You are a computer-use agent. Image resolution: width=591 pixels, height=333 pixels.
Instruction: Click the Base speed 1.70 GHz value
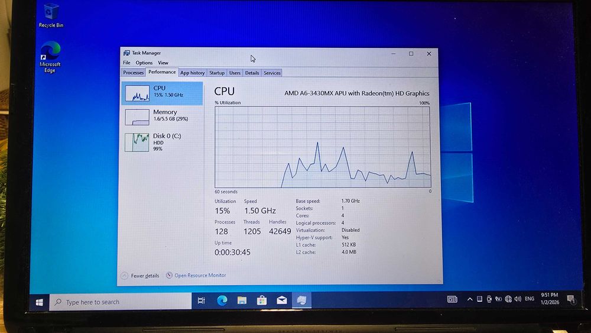tap(350, 201)
